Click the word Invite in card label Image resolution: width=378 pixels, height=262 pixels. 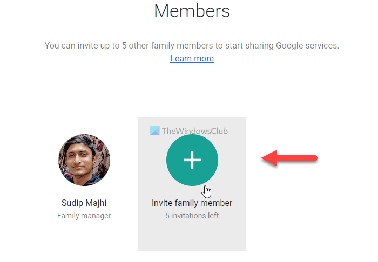click(x=162, y=203)
